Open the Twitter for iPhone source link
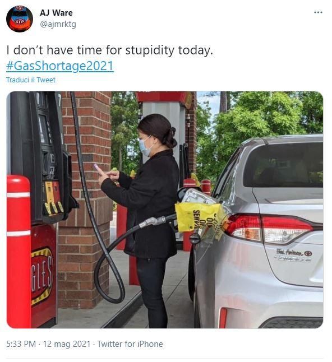This screenshot has height=362, width=332. [x=130, y=344]
